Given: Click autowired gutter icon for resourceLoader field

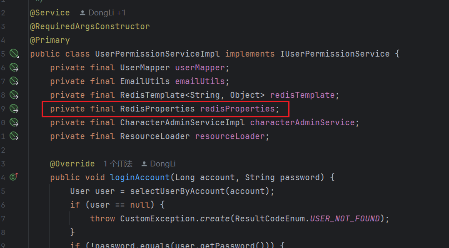Looking at the screenshot, I should 14,136.
